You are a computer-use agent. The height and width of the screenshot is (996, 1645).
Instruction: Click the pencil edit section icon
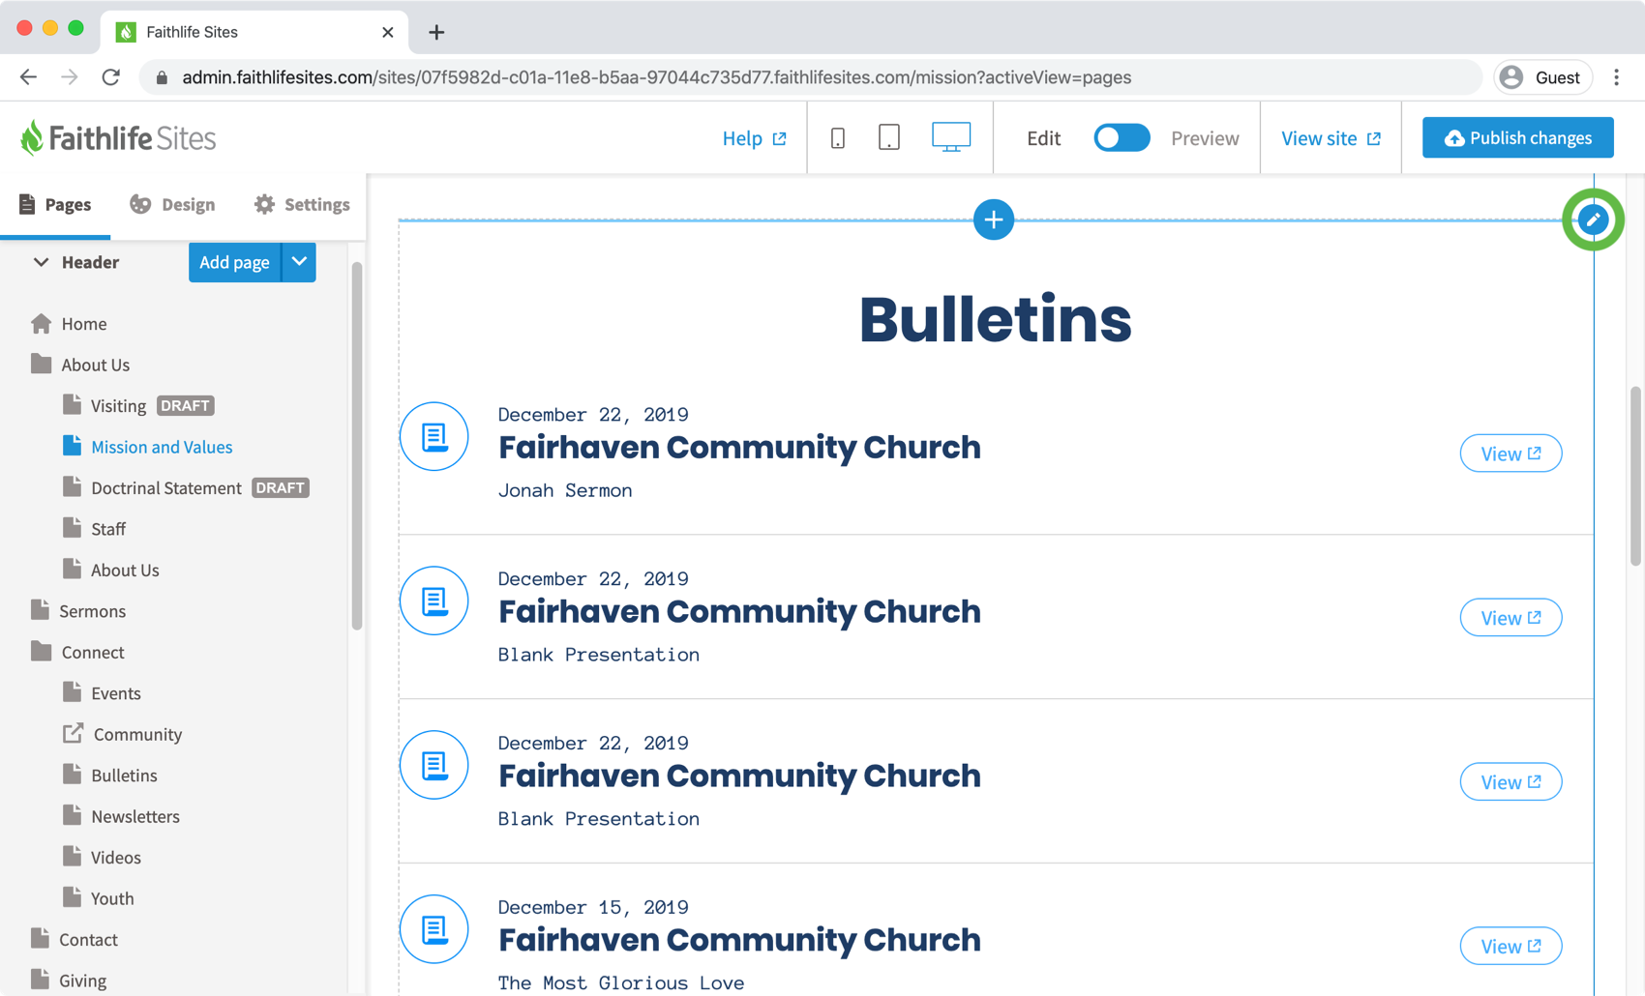tap(1593, 220)
